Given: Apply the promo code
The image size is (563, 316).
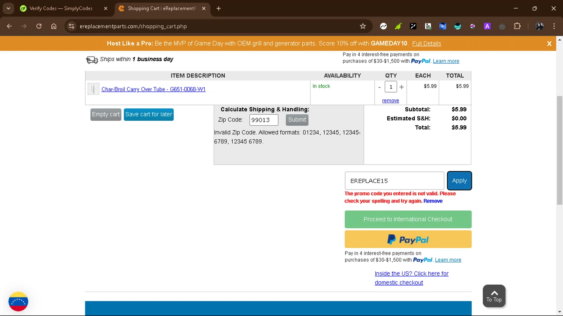Looking at the screenshot, I should pos(459,181).
